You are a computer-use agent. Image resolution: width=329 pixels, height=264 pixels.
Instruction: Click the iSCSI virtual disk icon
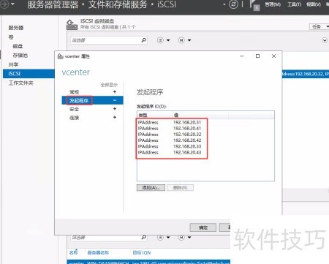[72, 25]
